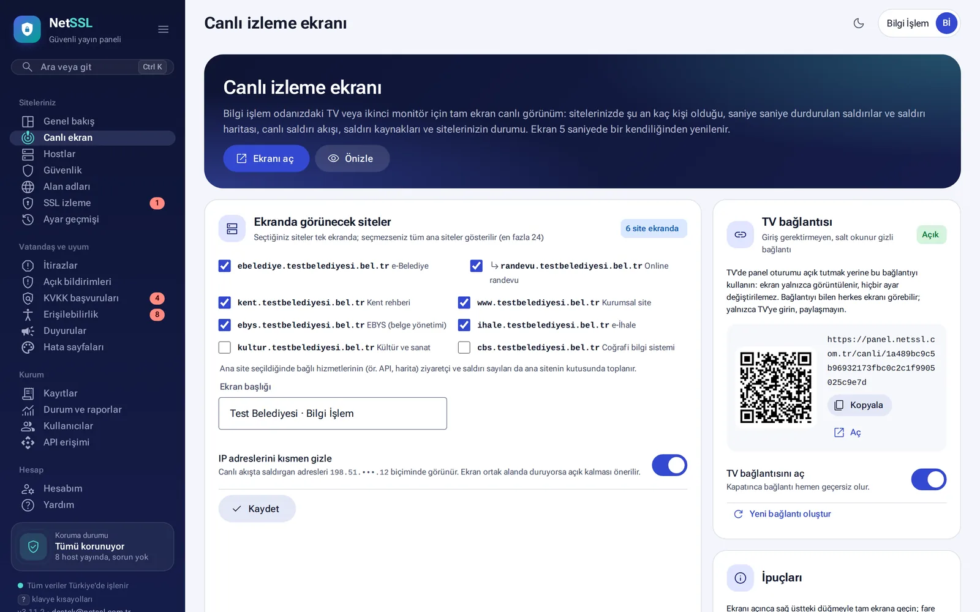Click the İtirazlar alert icon
This screenshot has width=980, height=612.
click(x=28, y=266)
